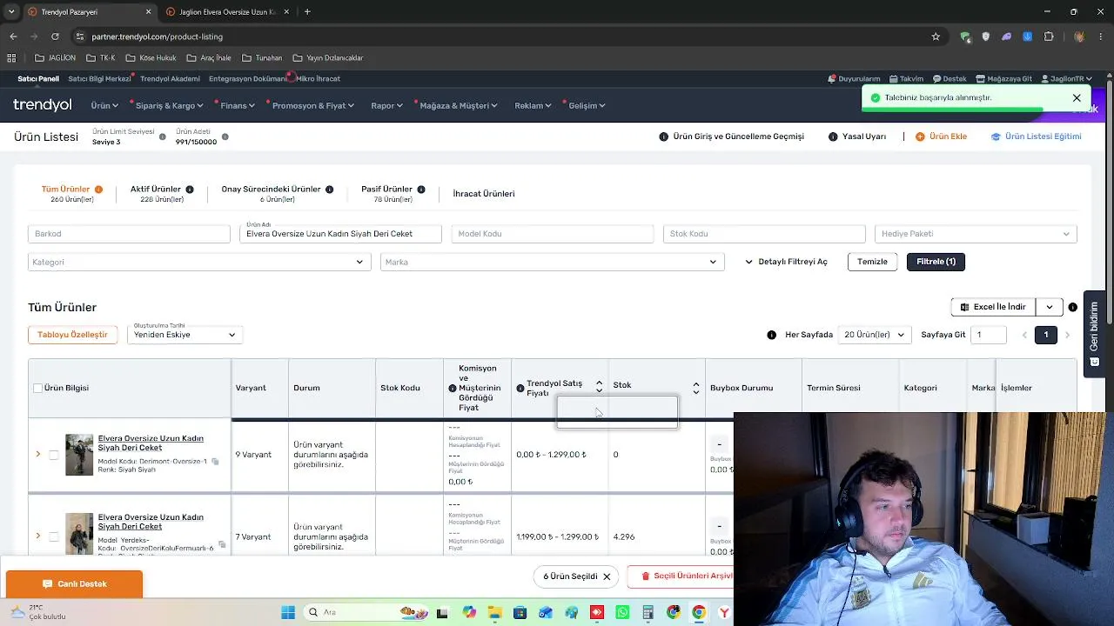1114x626 pixels.
Task: Open Promosyon & Fiyat menu
Action: click(x=312, y=105)
